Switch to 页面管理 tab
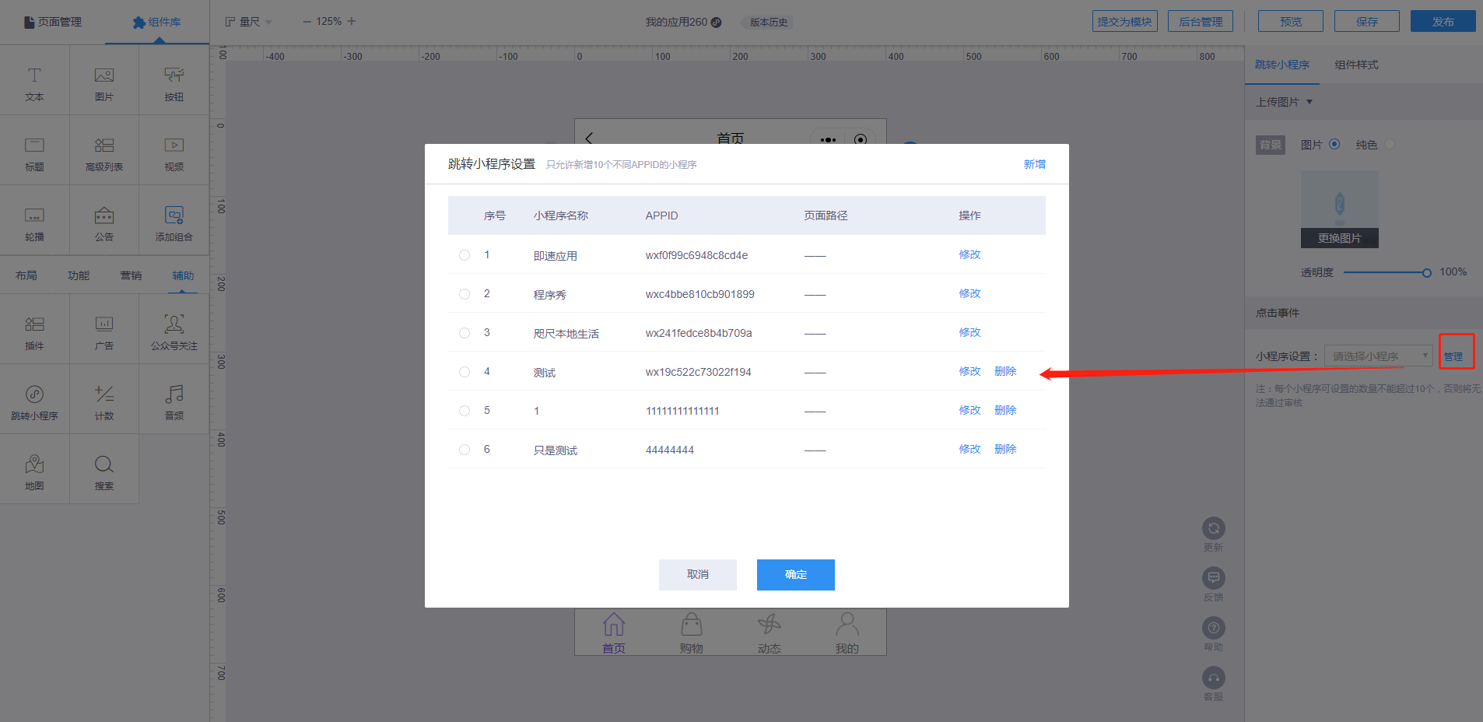 [53, 22]
